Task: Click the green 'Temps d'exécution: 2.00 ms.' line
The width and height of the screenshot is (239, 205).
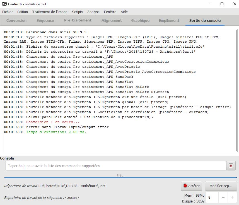Action: [x=45, y=132]
